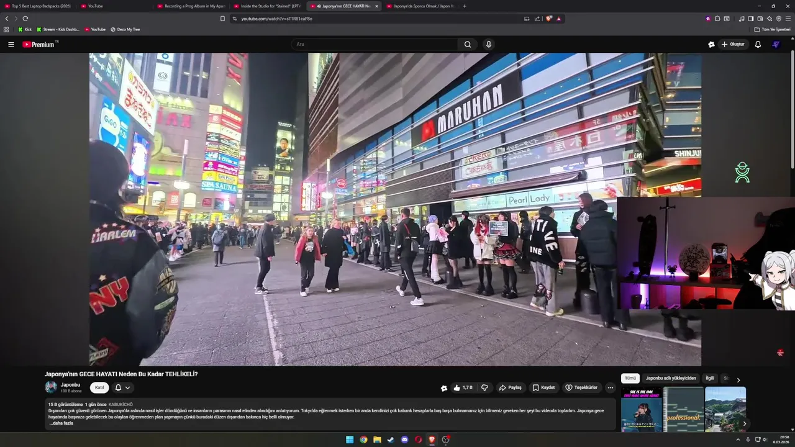Image resolution: width=795 pixels, height=447 pixels.
Task: Open the Windows Start menu
Action: tap(350, 440)
